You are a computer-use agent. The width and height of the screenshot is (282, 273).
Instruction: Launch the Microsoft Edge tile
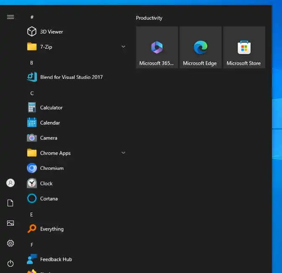201,47
